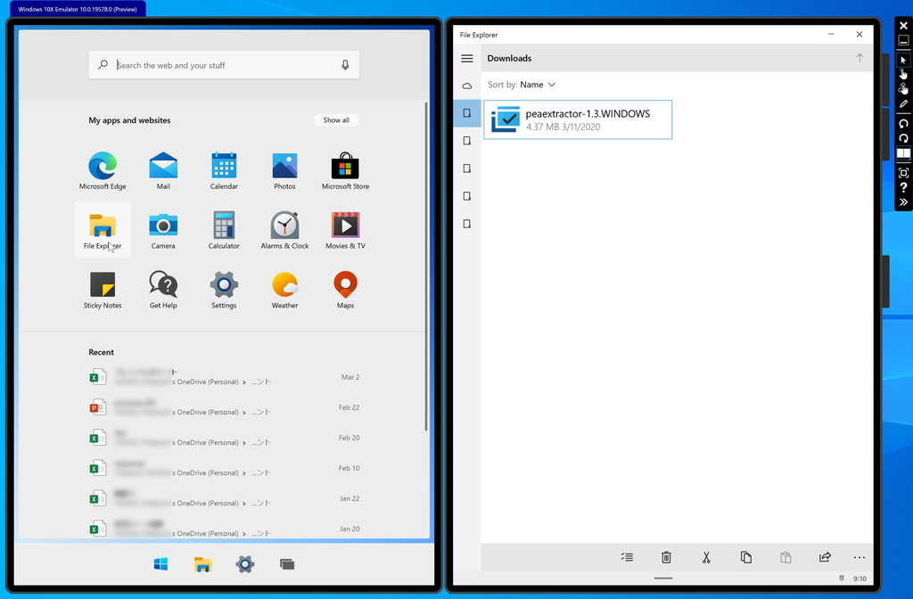Screen dimensions: 913x599
Task: Launch Movies & TV
Action: tap(345, 230)
